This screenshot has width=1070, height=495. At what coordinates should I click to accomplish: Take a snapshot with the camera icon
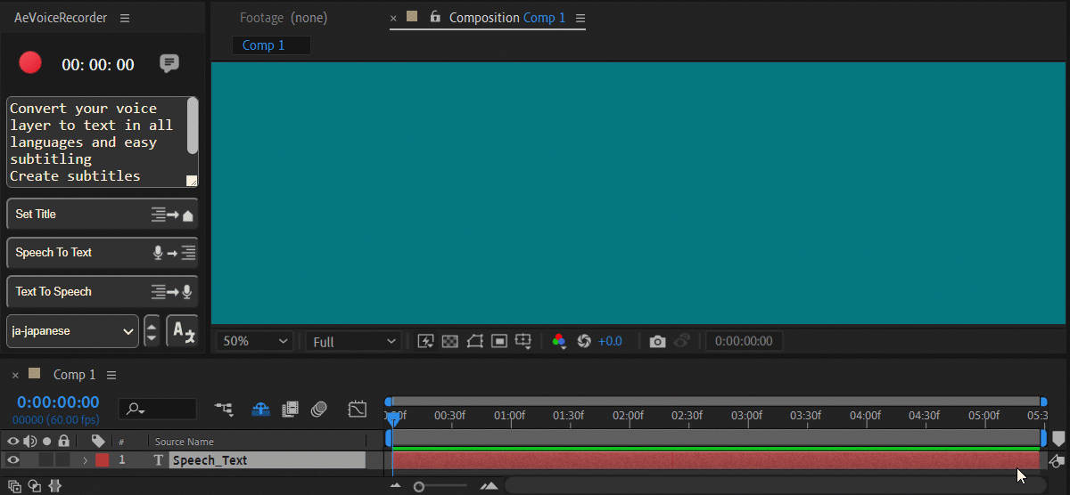pos(657,341)
